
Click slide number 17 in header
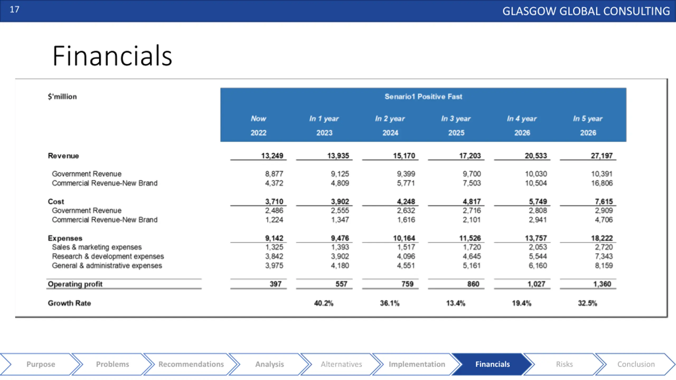click(15, 9)
